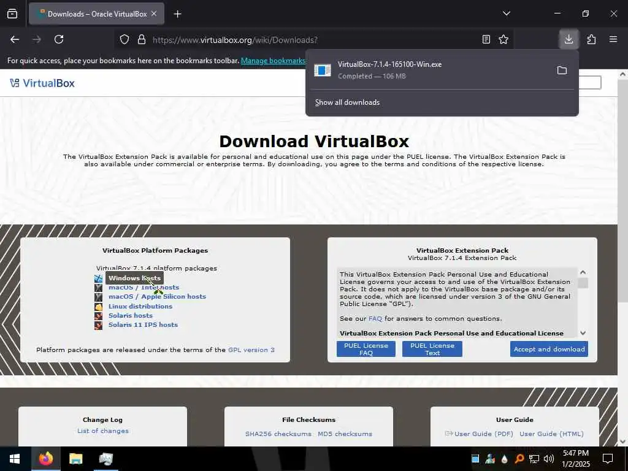View site security padlock info

pos(142,40)
